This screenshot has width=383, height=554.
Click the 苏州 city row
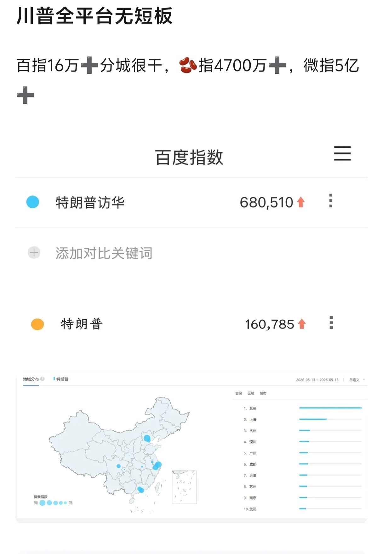(x=302, y=486)
